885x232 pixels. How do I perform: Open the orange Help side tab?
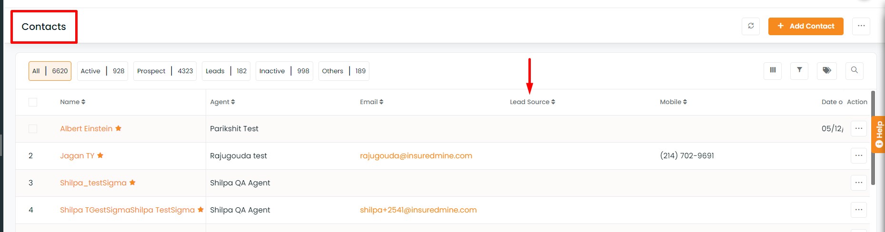click(x=879, y=135)
